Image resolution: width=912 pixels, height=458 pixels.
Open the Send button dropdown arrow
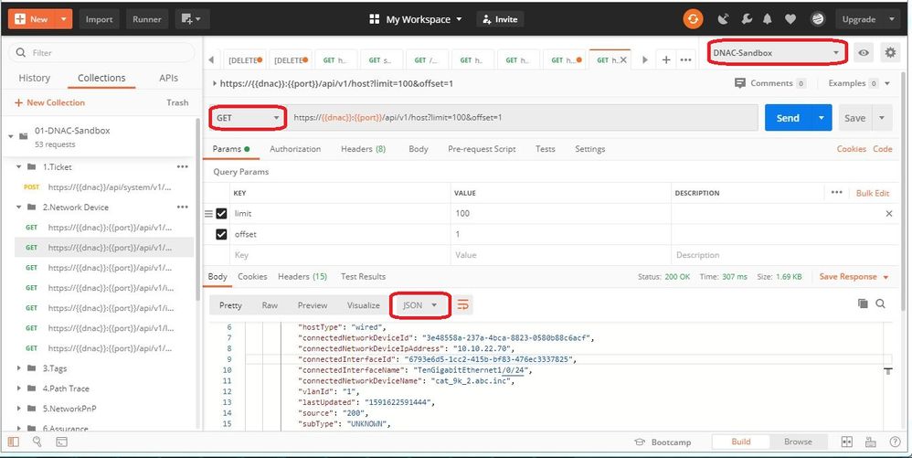822,118
